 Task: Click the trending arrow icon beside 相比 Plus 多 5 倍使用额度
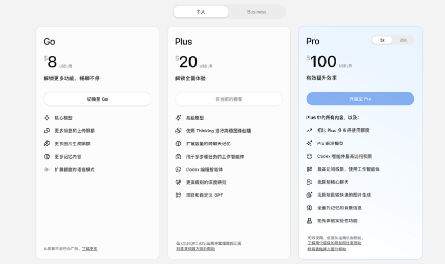pyautogui.click(x=310, y=131)
